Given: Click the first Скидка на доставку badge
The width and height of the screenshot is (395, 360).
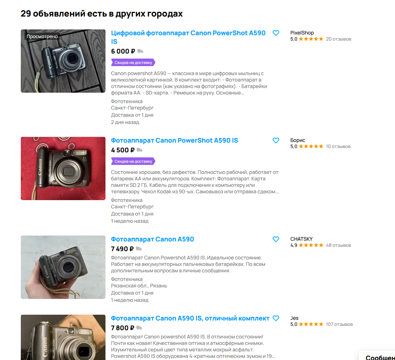Looking at the screenshot, I should (x=133, y=63).
